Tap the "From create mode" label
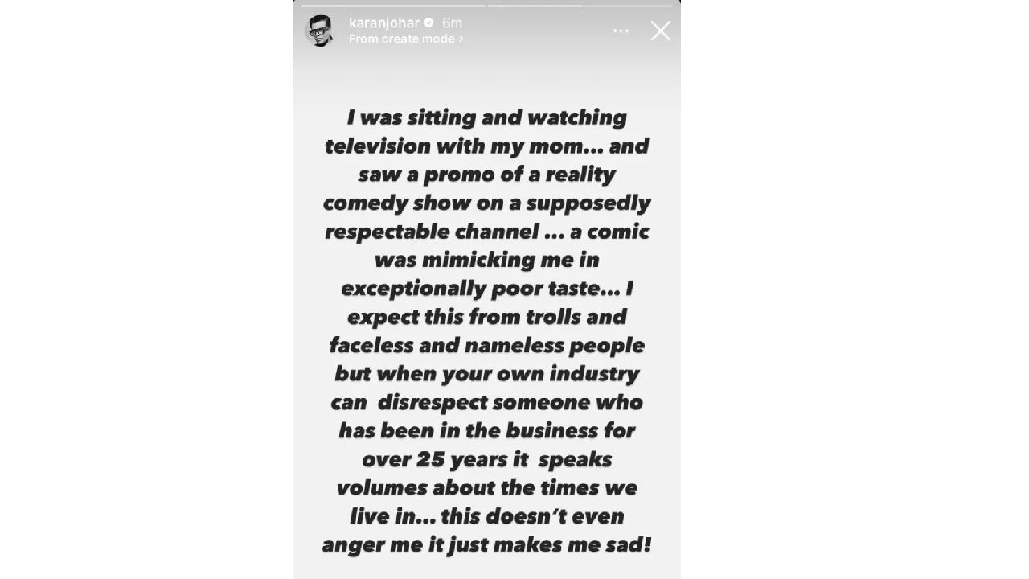Screen dimensions: 1029x579 402,39
